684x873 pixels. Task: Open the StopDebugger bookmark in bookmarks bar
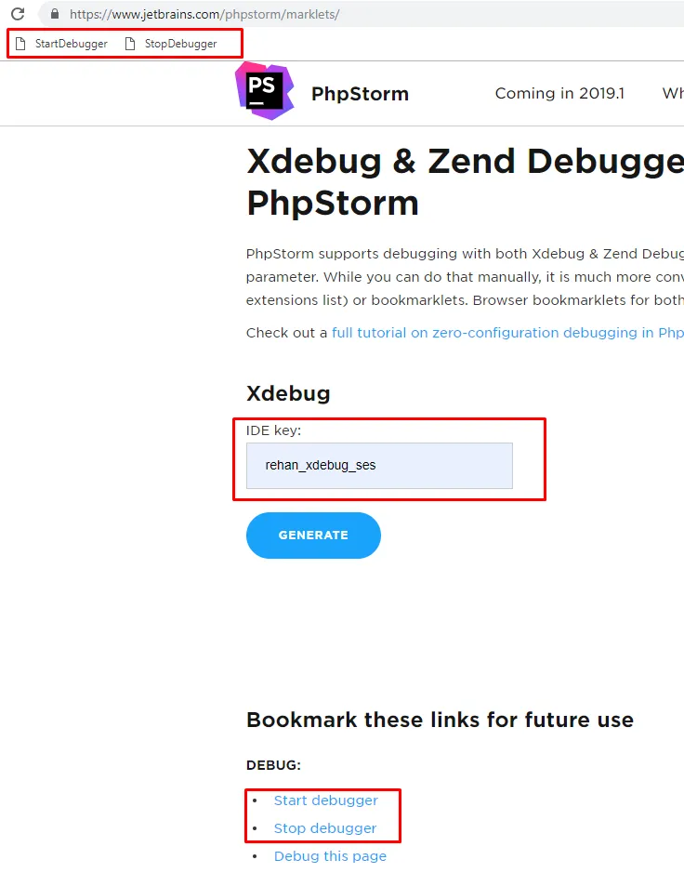[x=172, y=44]
